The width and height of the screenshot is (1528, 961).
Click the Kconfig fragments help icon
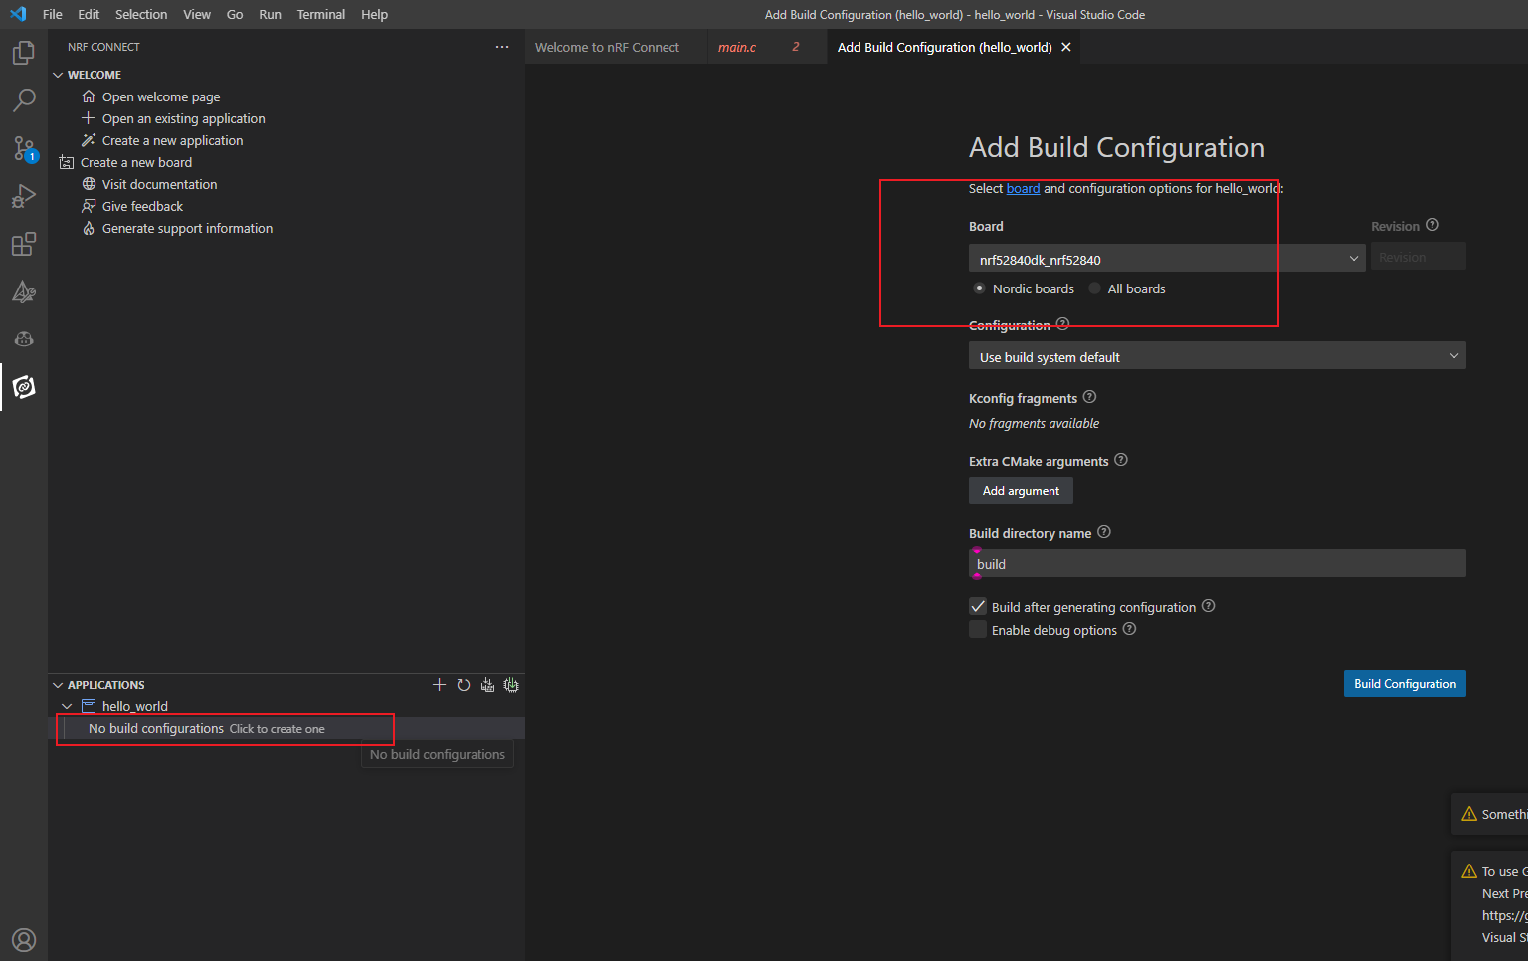(1089, 397)
